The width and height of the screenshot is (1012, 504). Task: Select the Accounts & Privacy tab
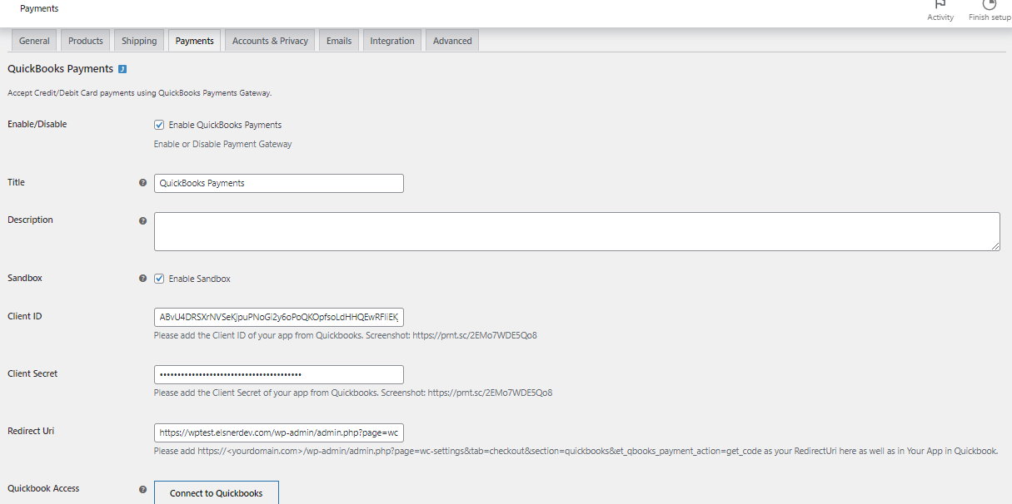[x=270, y=41]
